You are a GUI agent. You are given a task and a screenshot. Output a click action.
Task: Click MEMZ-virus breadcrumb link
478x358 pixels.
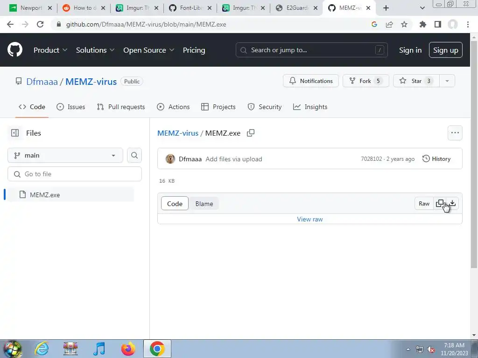(178, 133)
